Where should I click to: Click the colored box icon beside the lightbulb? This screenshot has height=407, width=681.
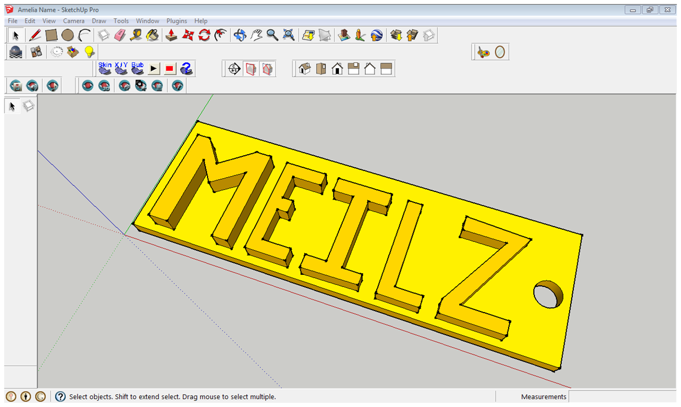point(72,52)
